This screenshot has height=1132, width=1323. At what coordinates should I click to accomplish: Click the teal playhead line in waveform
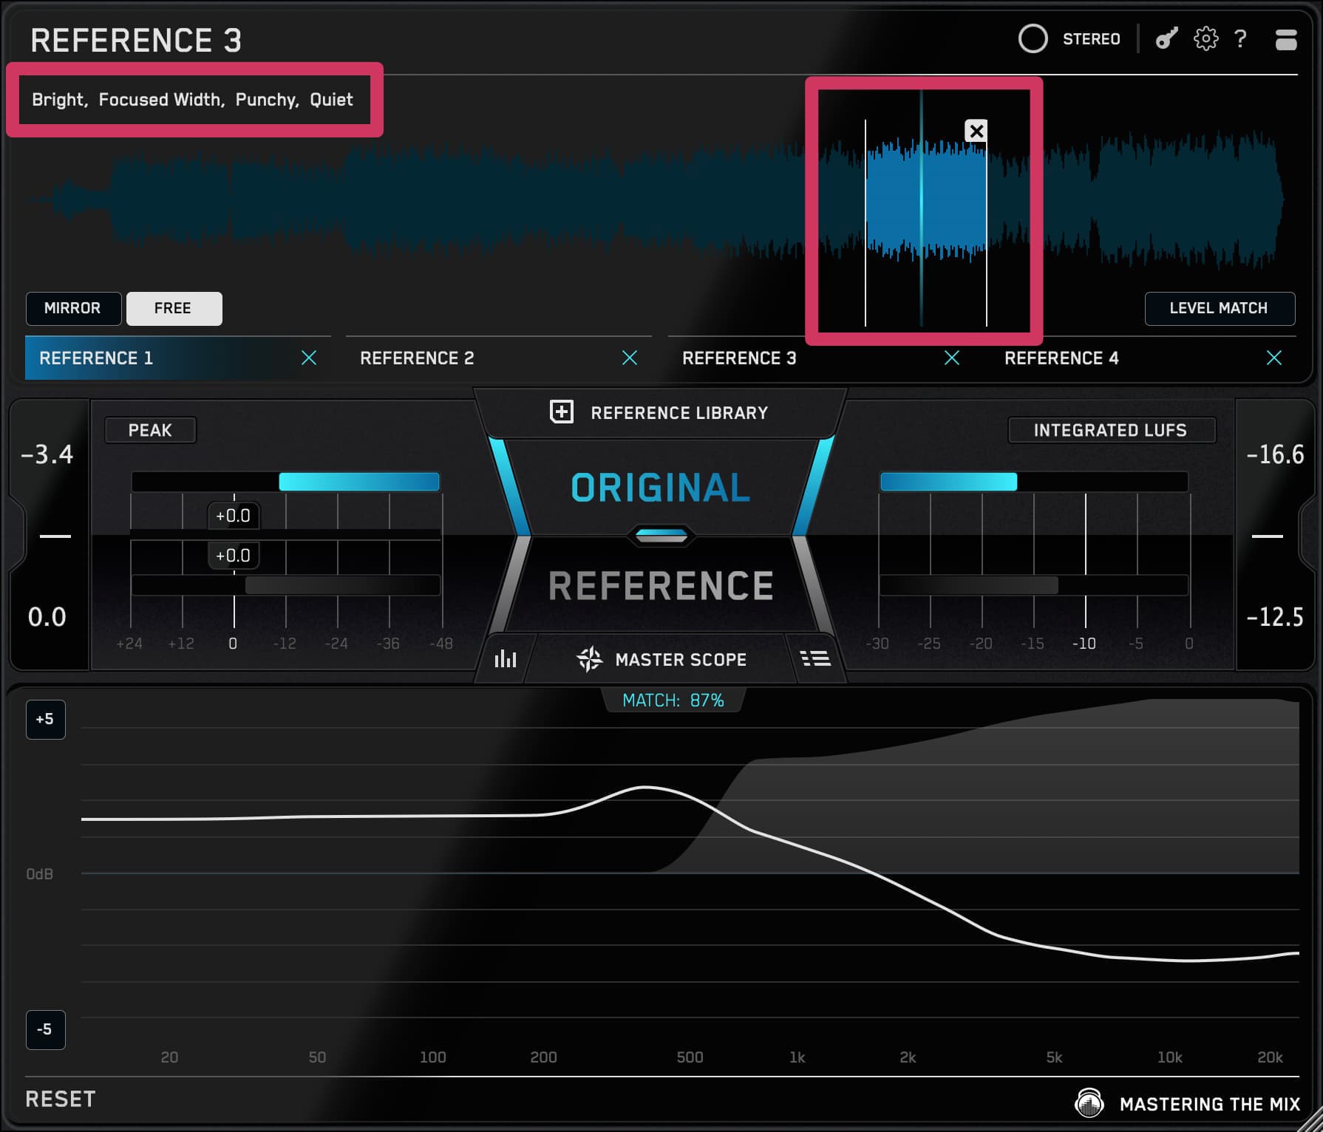[921, 207]
